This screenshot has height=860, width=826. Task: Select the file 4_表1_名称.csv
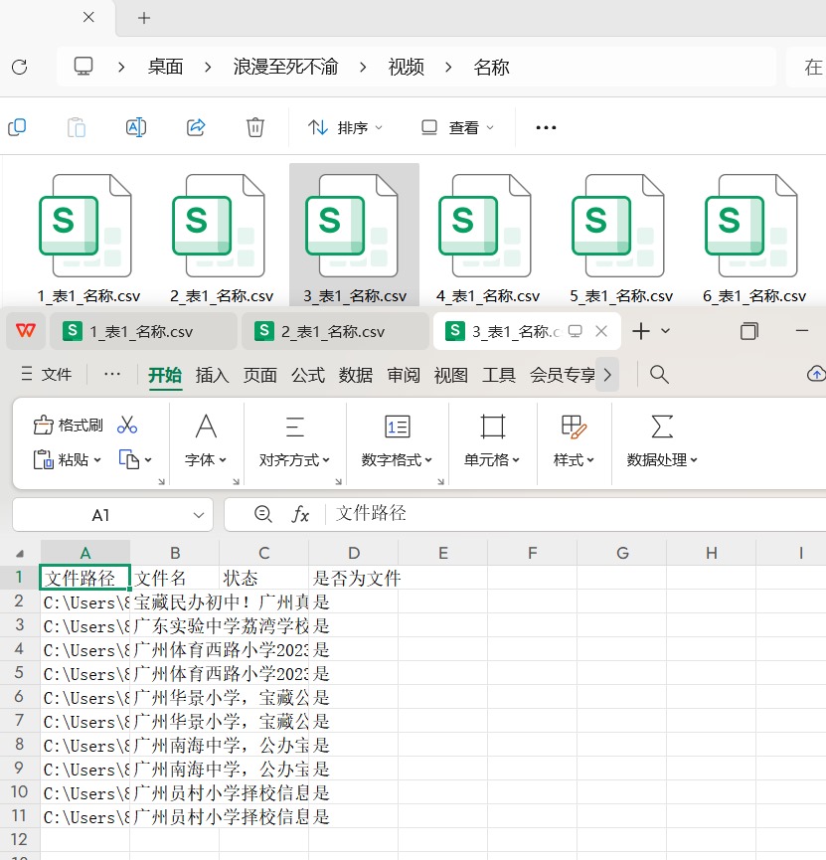pos(488,238)
